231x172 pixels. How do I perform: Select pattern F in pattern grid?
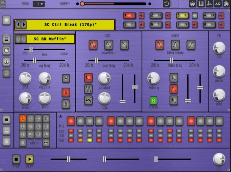(31, 126)
